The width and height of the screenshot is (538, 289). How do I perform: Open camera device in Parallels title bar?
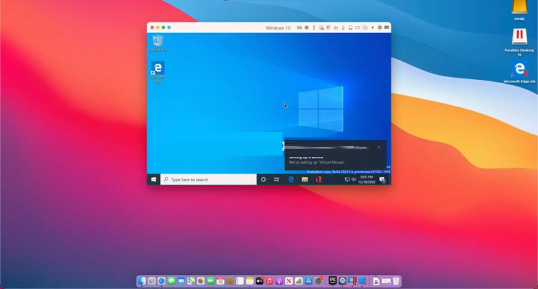point(357,27)
